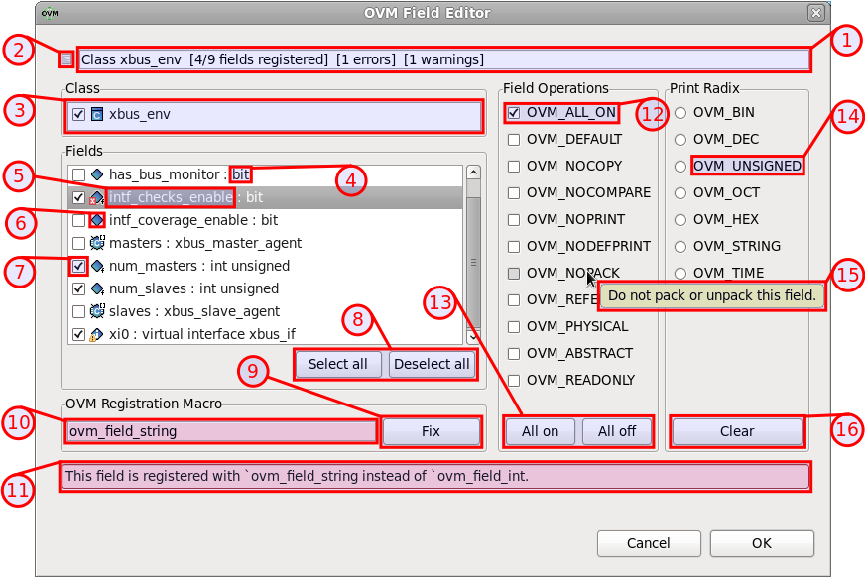The image size is (865, 577).
Task: Choose the OVM_BIN radix option
Action: pos(680,112)
